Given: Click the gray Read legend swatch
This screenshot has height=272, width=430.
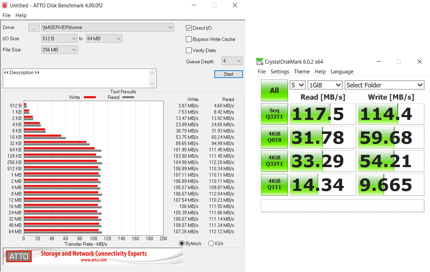Looking at the screenshot, I should click(x=128, y=97).
